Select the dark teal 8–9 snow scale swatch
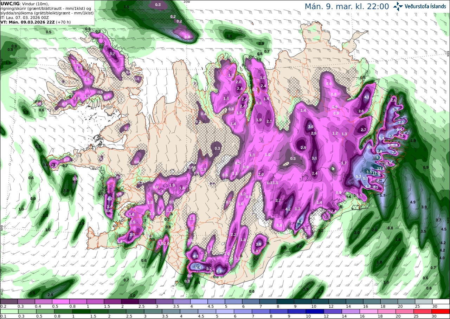 [285, 301]
